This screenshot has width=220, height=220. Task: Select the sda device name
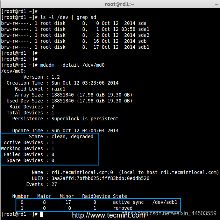[x=142, y=23]
